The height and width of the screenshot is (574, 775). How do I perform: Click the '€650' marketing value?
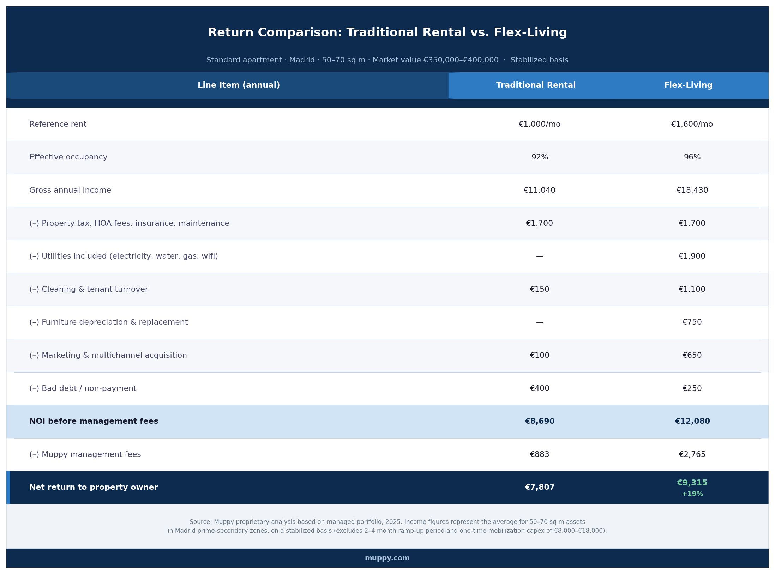click(x=692, y=356)
